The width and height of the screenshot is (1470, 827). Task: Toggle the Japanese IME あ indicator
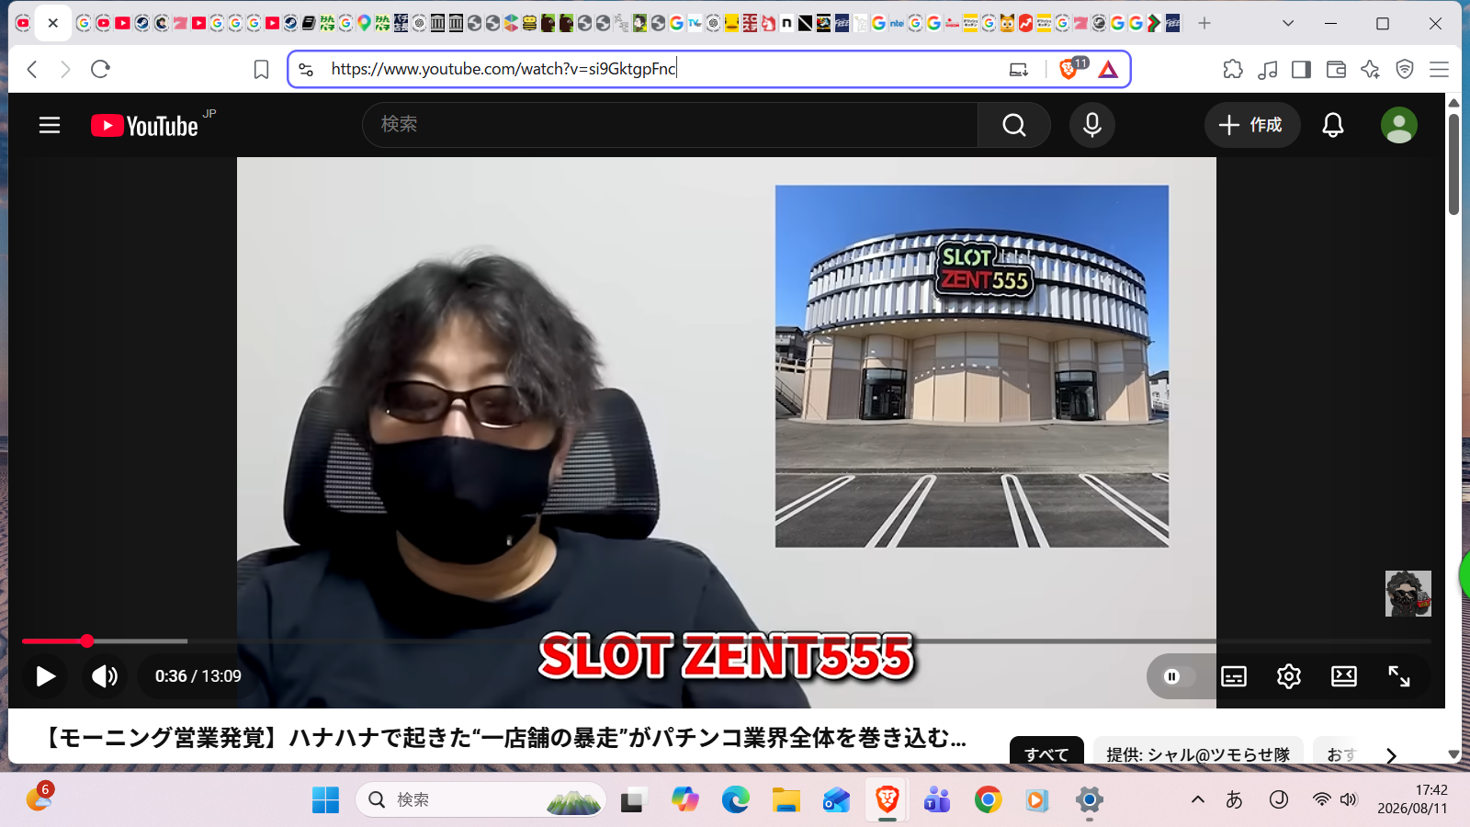1234,799
